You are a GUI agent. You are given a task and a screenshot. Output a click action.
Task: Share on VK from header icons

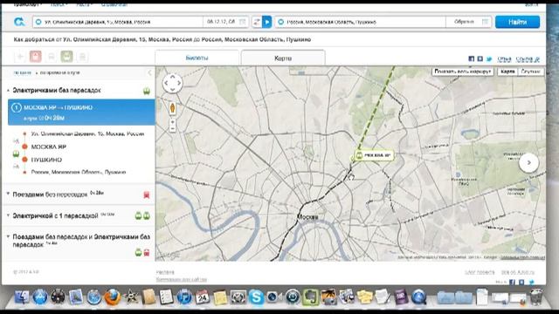[x=480, y=58]
